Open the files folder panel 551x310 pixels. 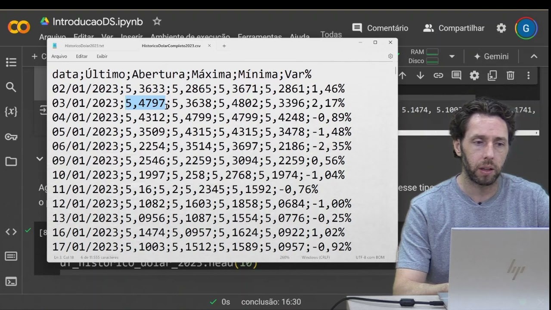tap(11, 161)
